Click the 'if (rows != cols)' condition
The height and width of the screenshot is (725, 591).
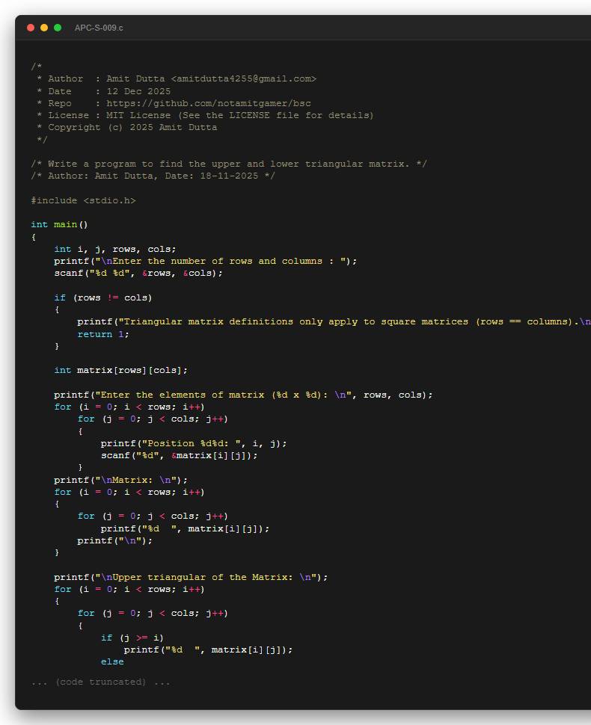coord(103,297)
